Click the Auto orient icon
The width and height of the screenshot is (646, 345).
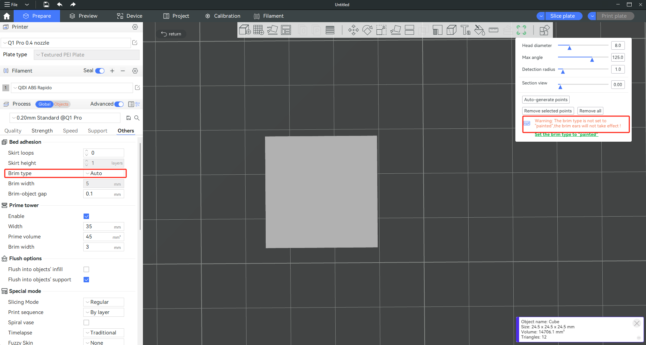272,30
